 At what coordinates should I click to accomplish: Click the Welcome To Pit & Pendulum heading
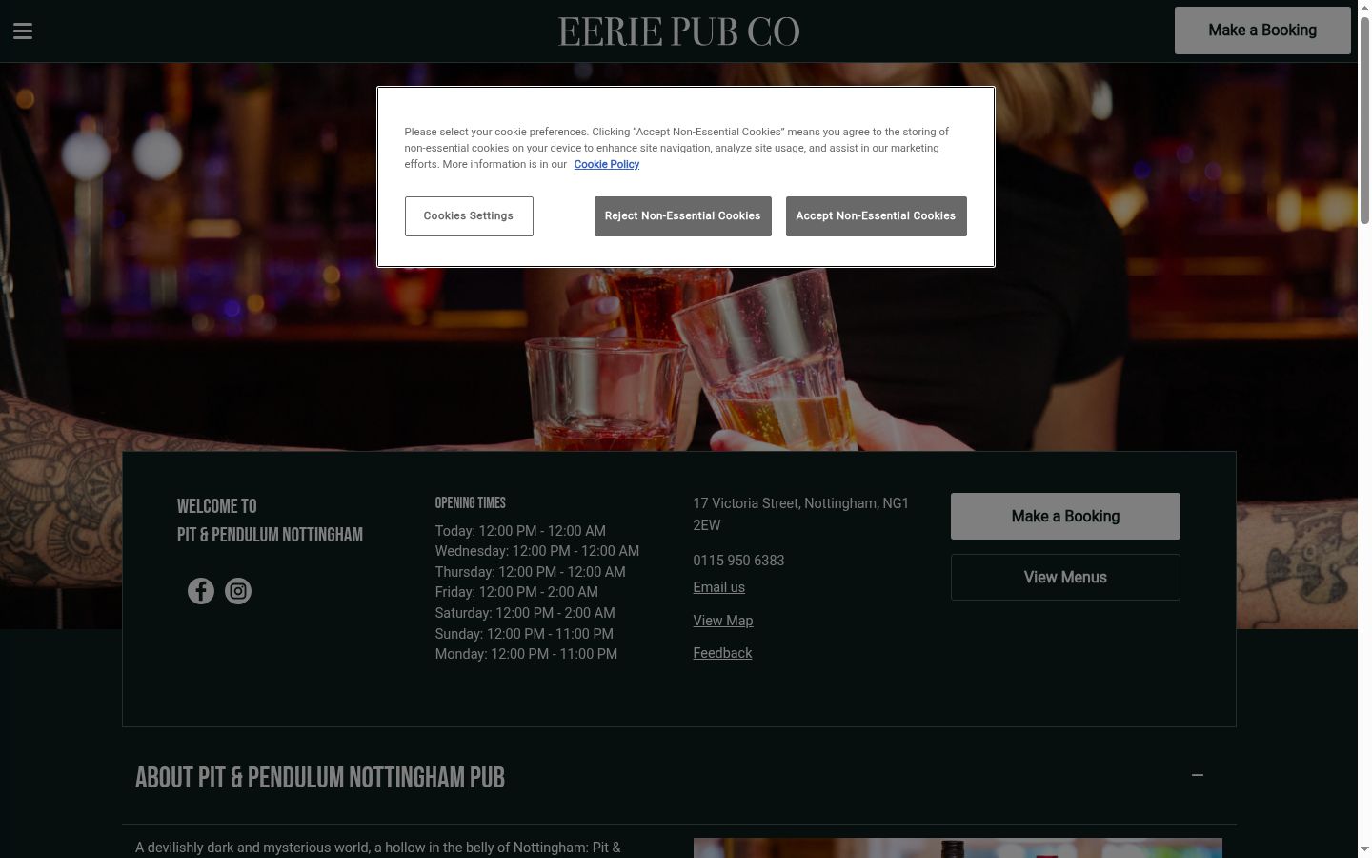270,521
